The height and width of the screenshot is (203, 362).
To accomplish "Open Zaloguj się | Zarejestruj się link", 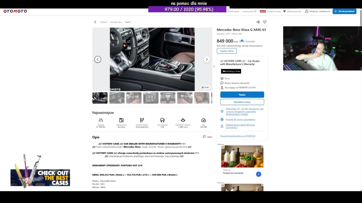I will click(x=320, y=12).
